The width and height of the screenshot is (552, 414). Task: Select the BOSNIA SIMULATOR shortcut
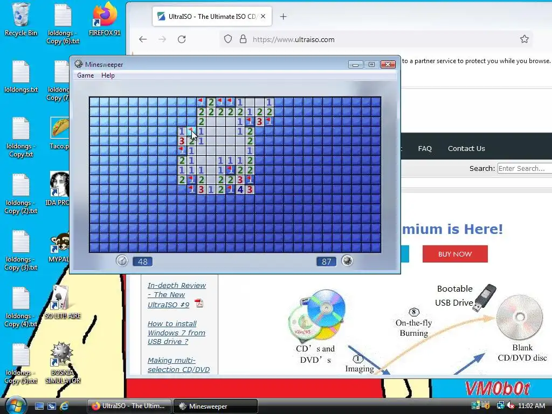(x=63, y=363)
